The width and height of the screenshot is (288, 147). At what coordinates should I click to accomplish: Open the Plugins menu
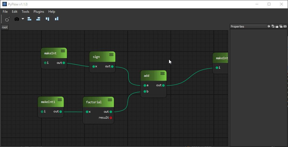pyautogui.click(x=39, y=12)
